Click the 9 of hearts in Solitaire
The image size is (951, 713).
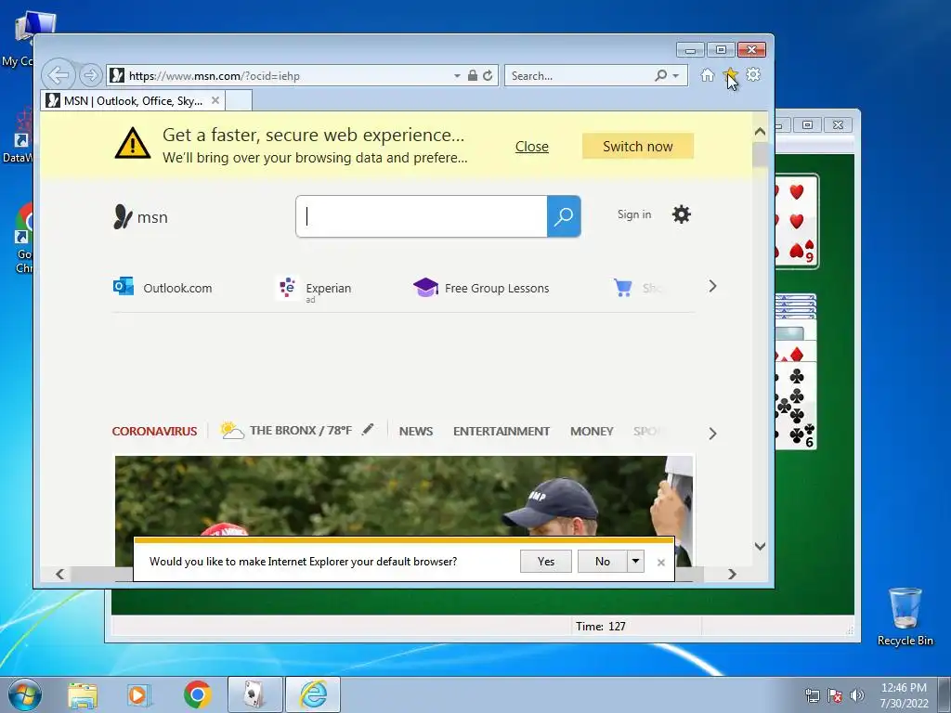pyautogui.click(x=798, y=221)
